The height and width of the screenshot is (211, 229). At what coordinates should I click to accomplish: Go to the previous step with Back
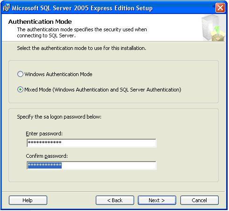click(x=115, y=200)
